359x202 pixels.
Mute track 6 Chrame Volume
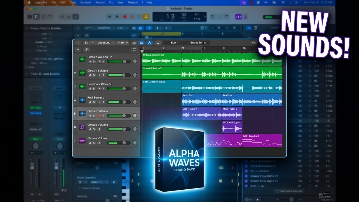[89, 129]
